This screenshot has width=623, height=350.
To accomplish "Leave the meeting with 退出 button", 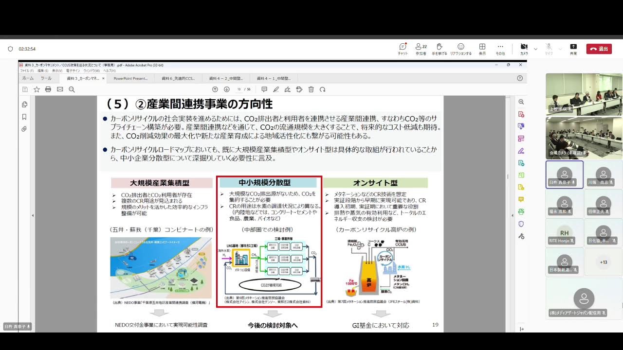I will pos(599,49).
